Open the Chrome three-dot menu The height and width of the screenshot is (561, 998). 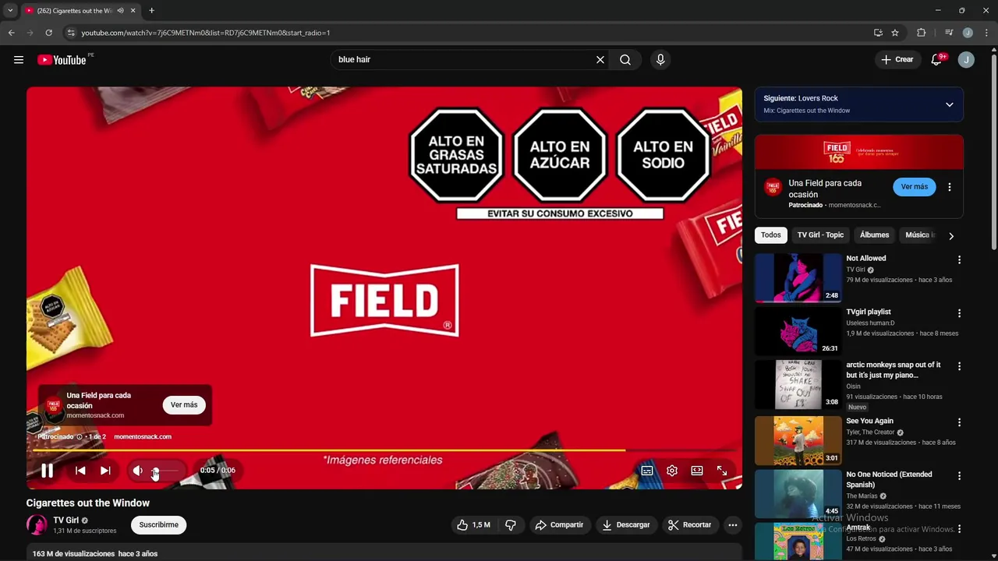tap(986, 33)
